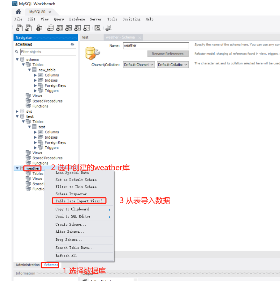Click the large schema editor database icon

click(x=92, y=53)
